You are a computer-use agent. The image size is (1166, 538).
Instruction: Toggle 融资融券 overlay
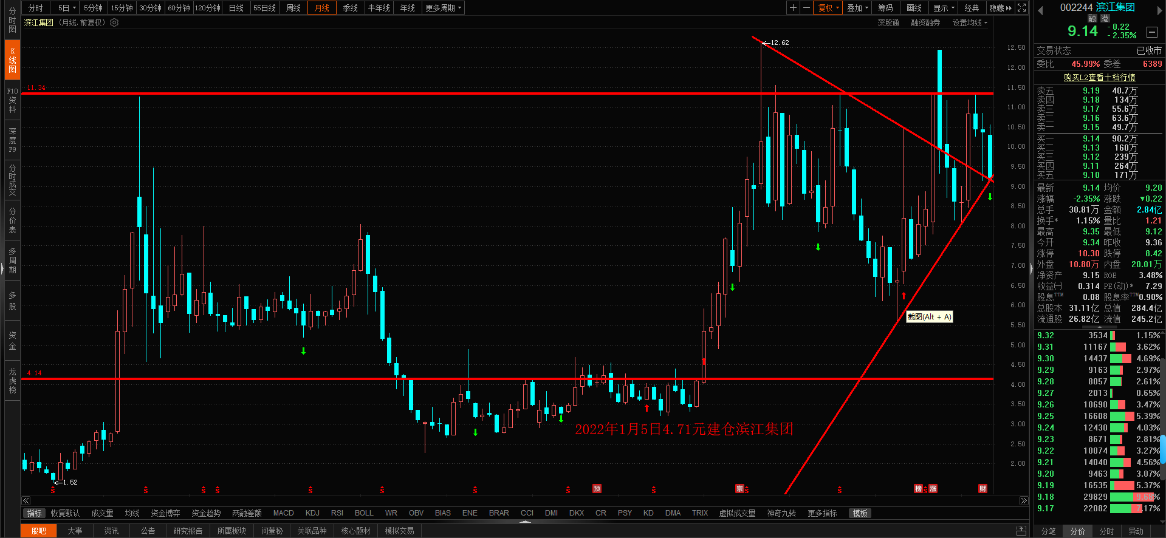pos(925,22)
